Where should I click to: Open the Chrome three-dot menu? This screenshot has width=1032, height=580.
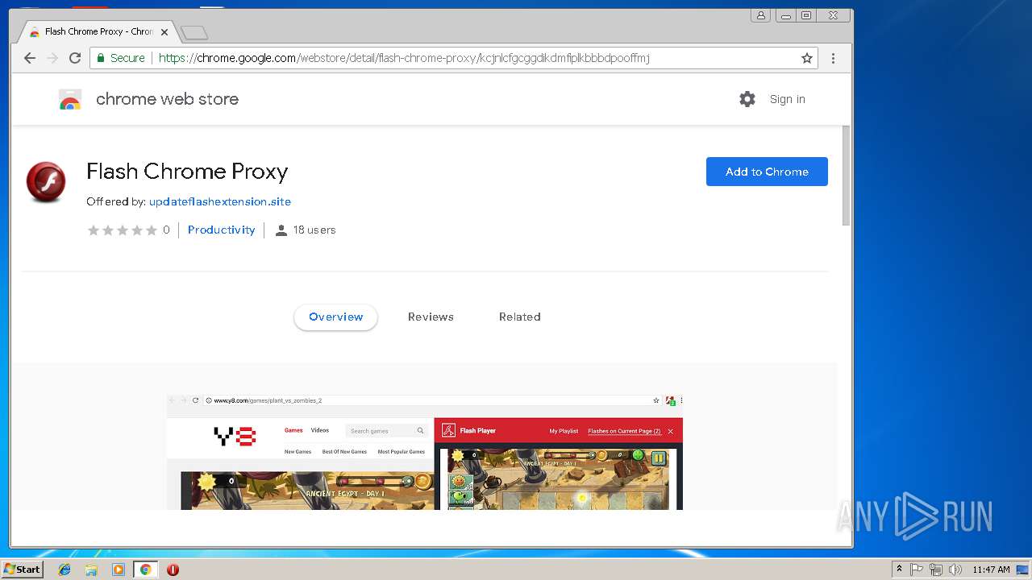click(833, 58)
